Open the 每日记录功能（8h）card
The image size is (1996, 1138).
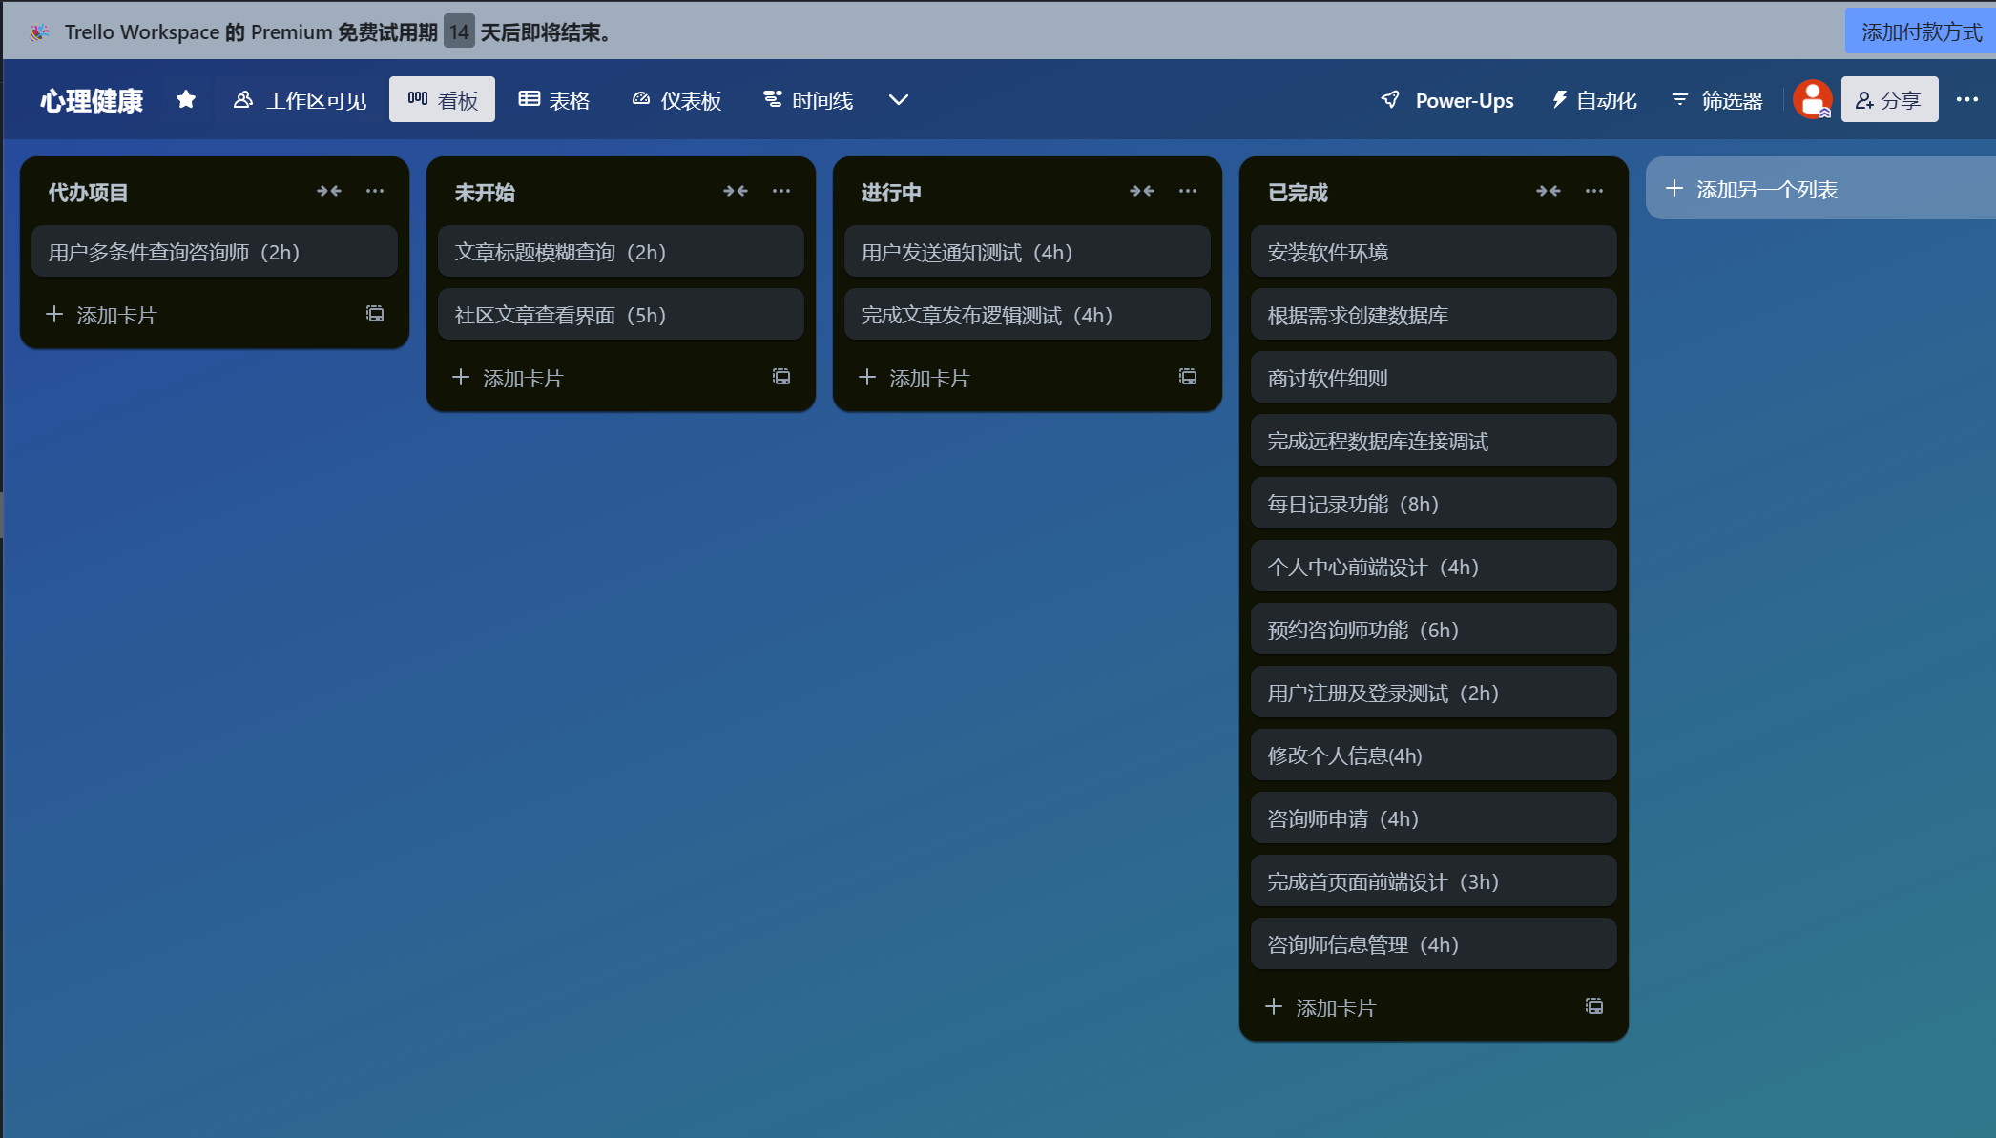point(1432,504)
